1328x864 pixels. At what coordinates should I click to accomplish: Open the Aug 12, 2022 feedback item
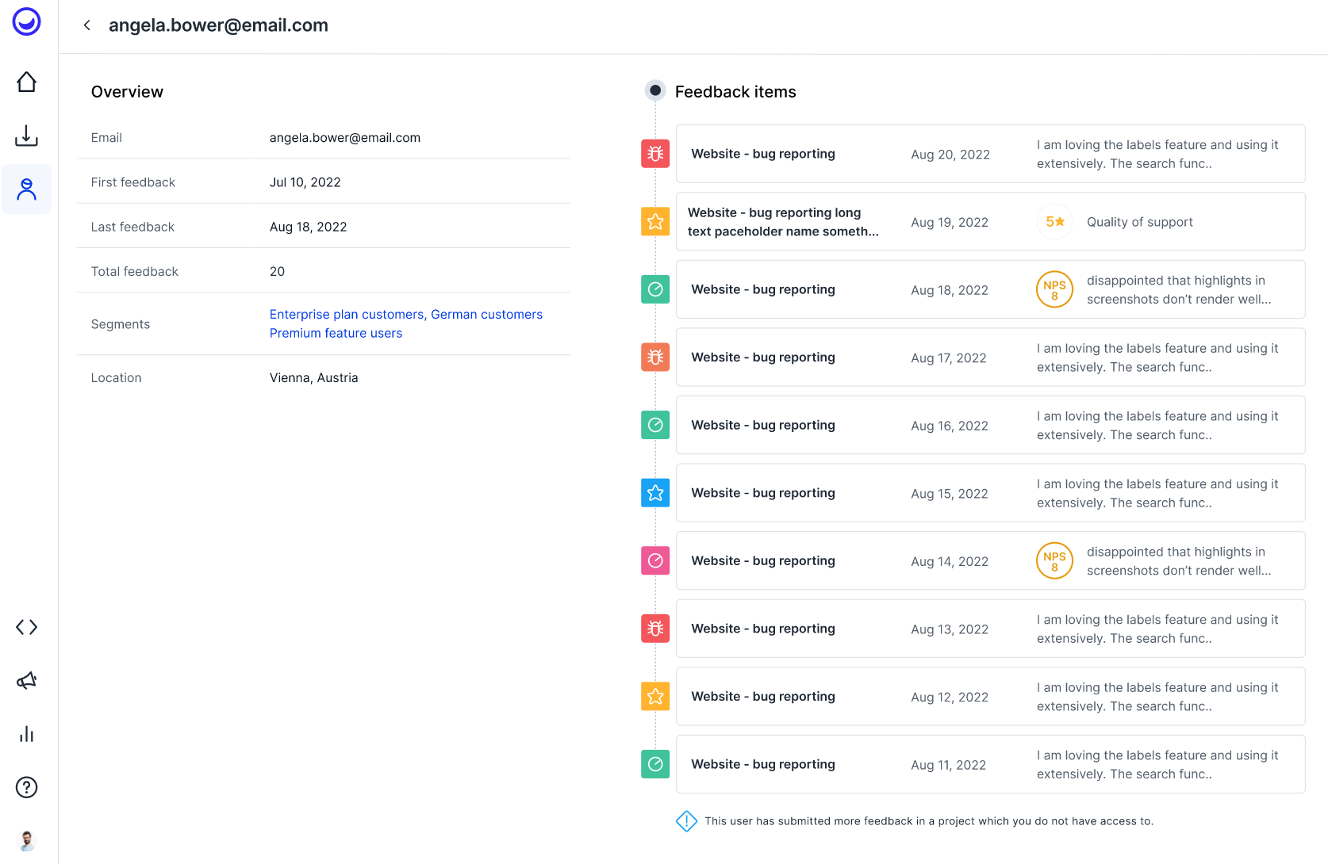[x=990, y=696]
